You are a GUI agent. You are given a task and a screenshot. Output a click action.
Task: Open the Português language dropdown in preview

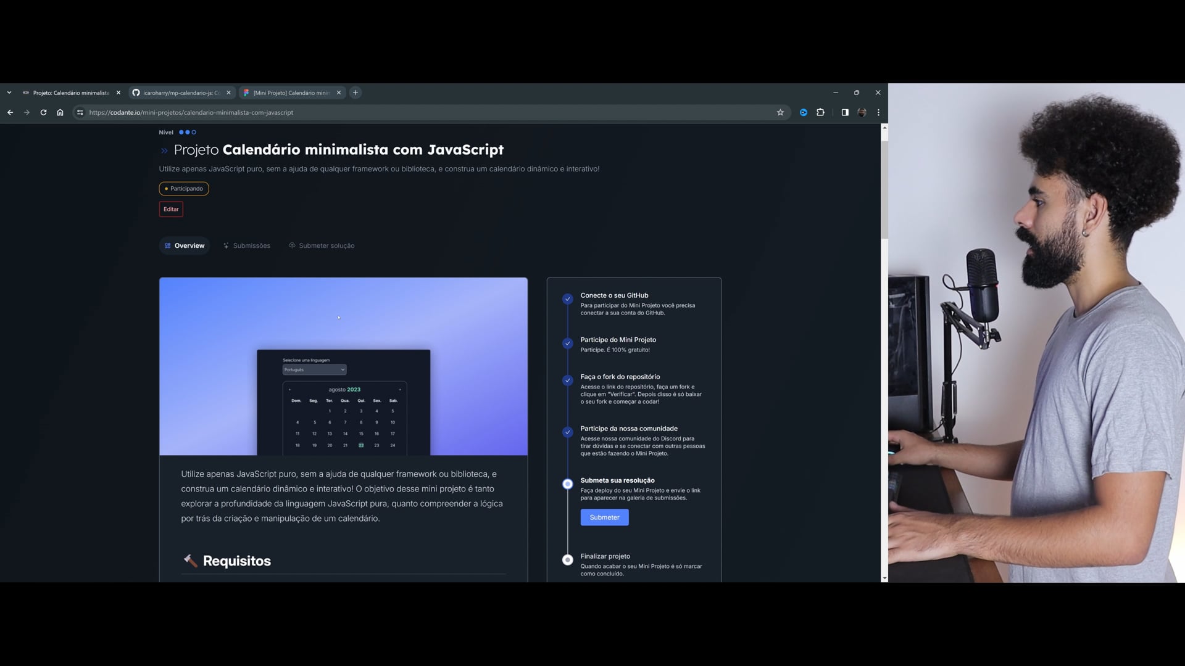click(314, 369)
